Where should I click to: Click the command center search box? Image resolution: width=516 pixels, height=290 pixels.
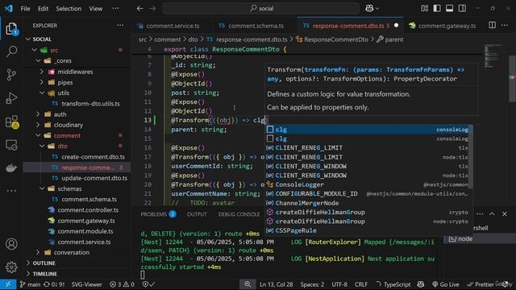click(x=260, y=8)
